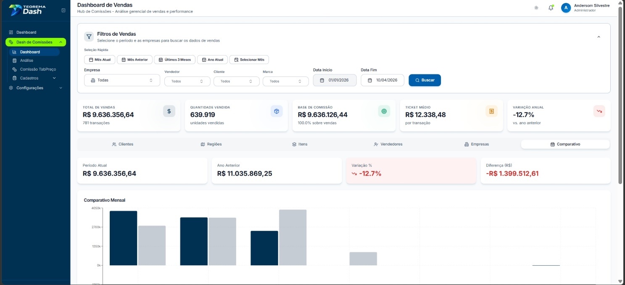
Task: Click the funnel icon in Filtros de Vendas
Action: [x=89, y=37]
